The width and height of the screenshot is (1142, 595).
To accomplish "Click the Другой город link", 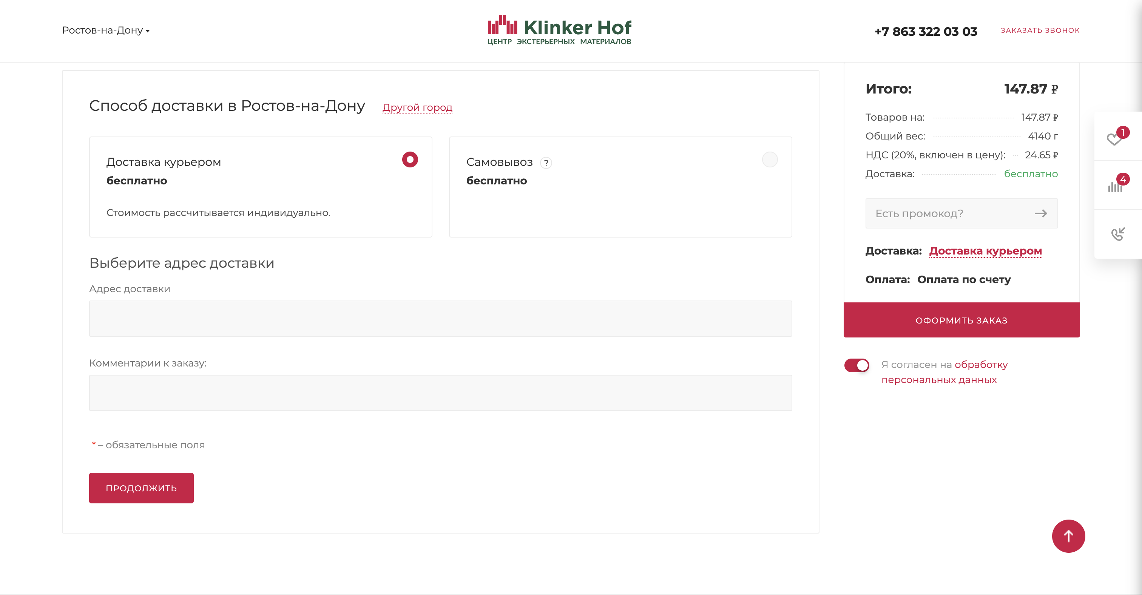I will pos(417,107).
